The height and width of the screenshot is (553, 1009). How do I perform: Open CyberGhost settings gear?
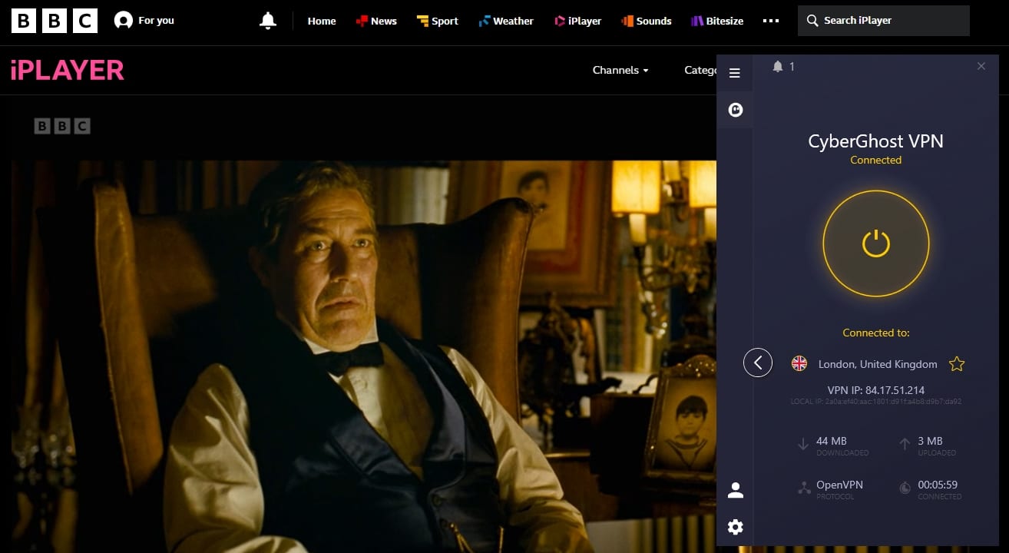click(x=735, y=527)
